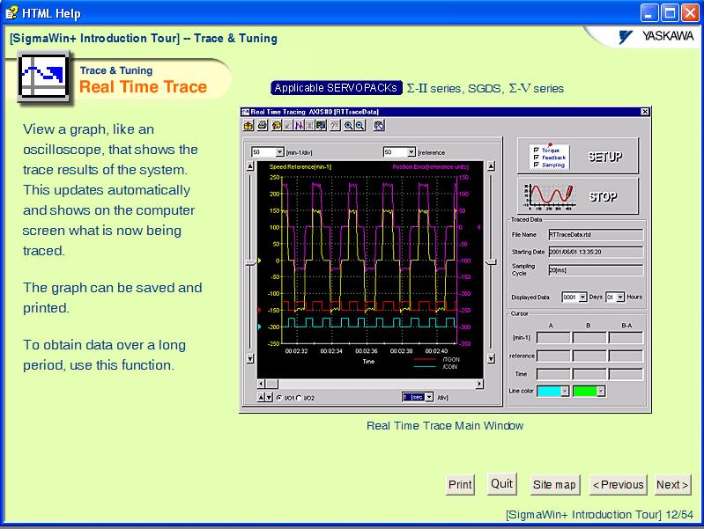Screen dimensions: 704x529
Task: Click the HTML Help title bar icon
Action: 11,13
